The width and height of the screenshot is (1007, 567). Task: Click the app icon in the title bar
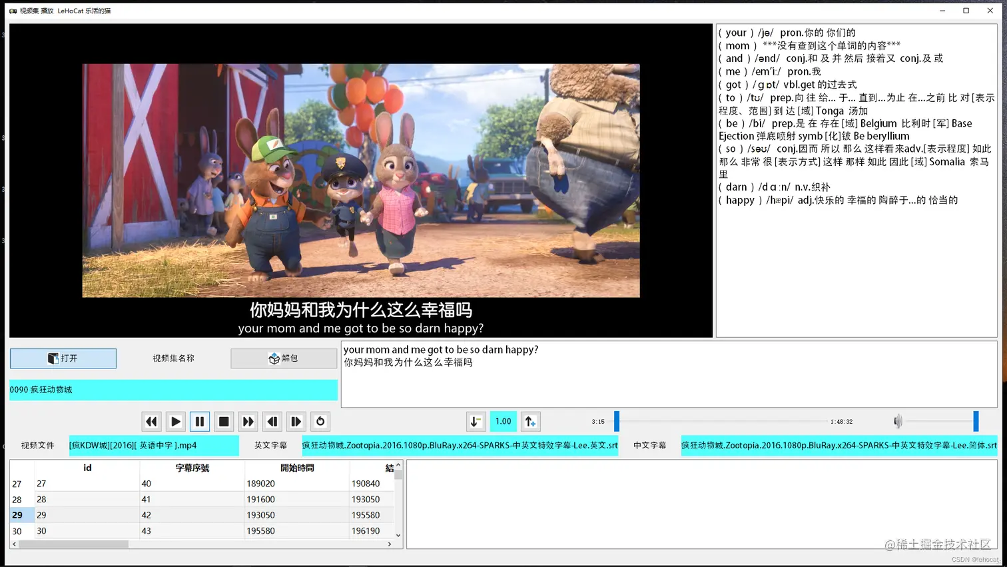point(13,11)
